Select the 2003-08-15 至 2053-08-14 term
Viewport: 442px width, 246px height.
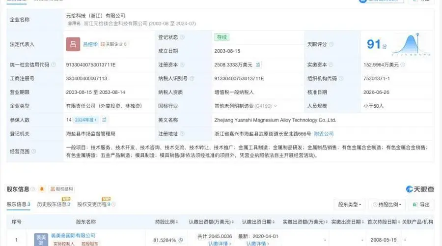(96, 92)
